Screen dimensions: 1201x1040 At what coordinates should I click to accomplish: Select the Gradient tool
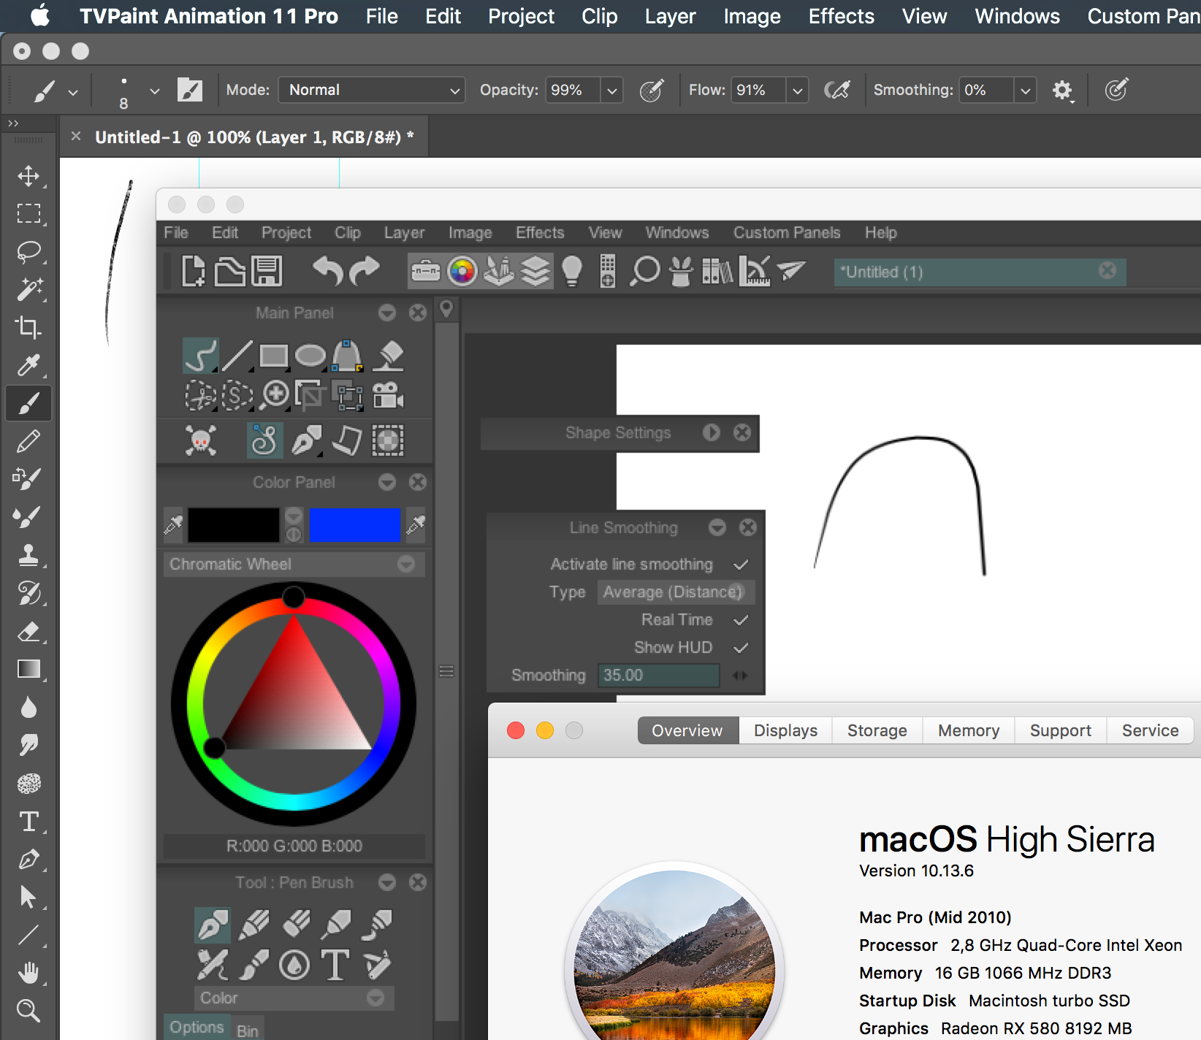28,669
